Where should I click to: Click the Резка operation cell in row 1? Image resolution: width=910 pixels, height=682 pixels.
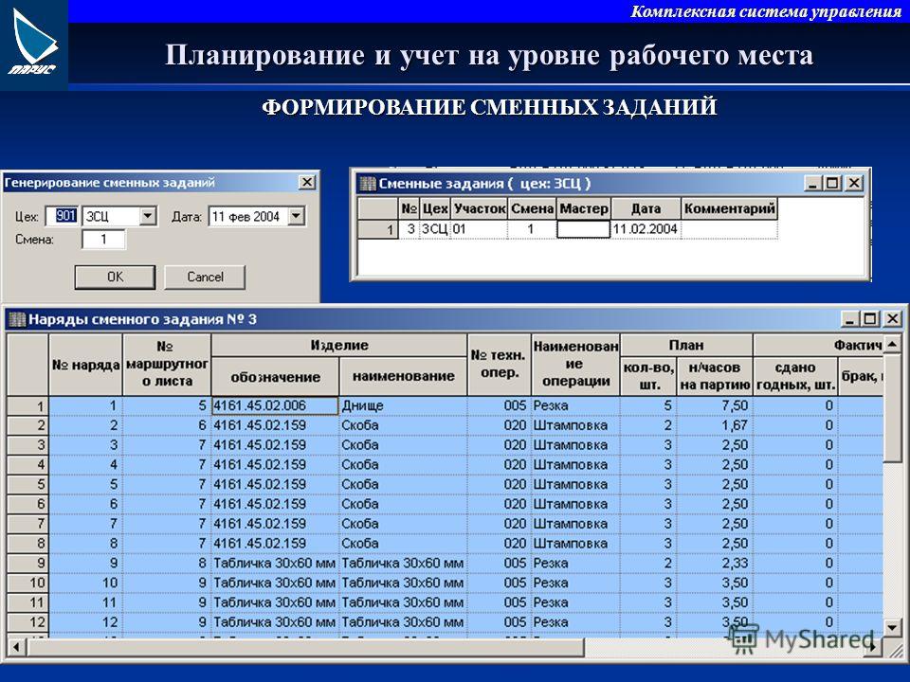575,406
